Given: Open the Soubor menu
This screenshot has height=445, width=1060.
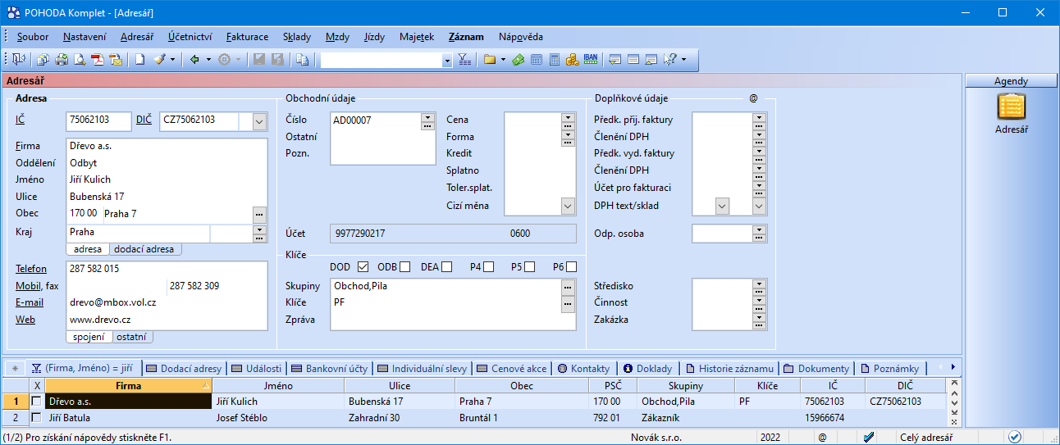Looking at the screenshot, I should pos(33,37).
